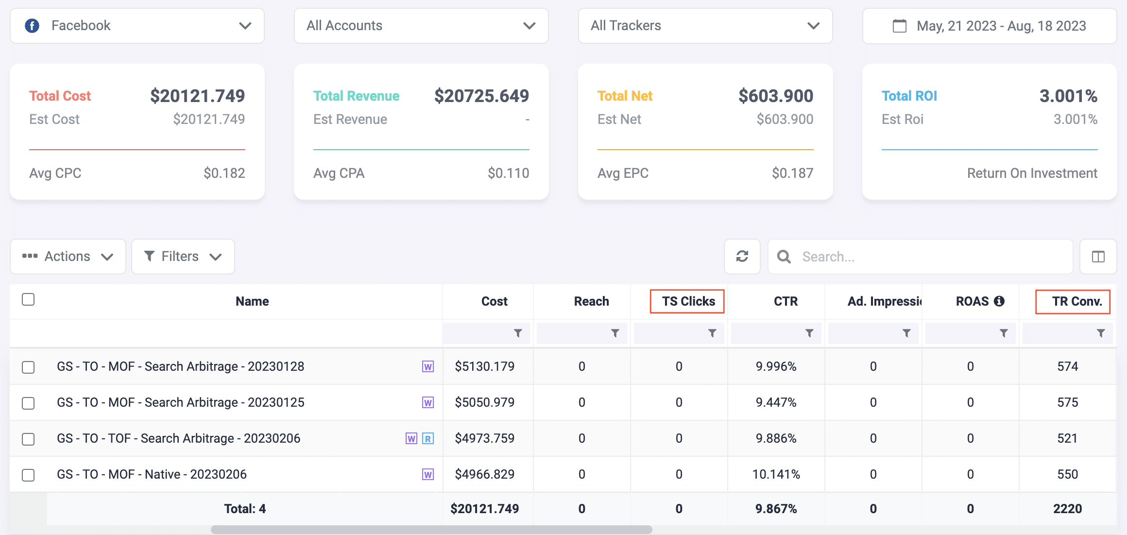Open the date range picker

[x=990, y=26]
